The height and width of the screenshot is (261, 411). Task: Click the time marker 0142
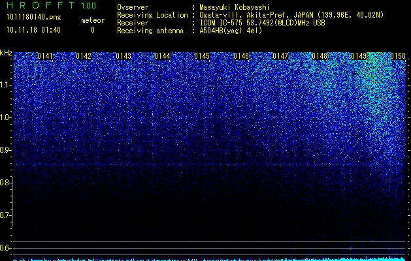(x=84, y=56)
